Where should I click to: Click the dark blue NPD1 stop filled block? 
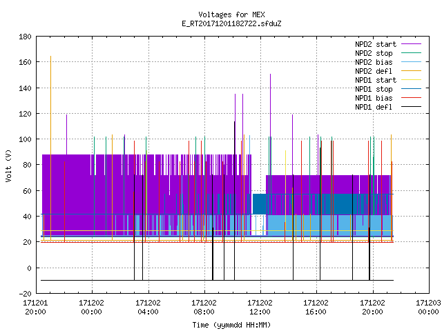tap(260, 204)
